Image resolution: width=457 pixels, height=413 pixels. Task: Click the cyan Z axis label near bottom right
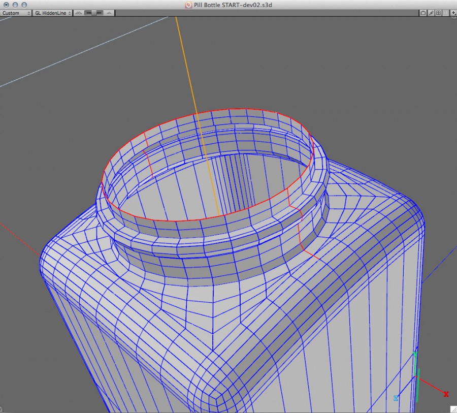396,398
